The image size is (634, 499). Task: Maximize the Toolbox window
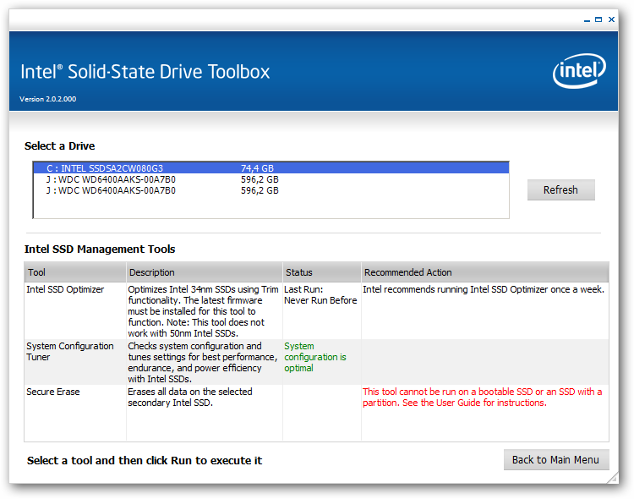coord(598,19)
